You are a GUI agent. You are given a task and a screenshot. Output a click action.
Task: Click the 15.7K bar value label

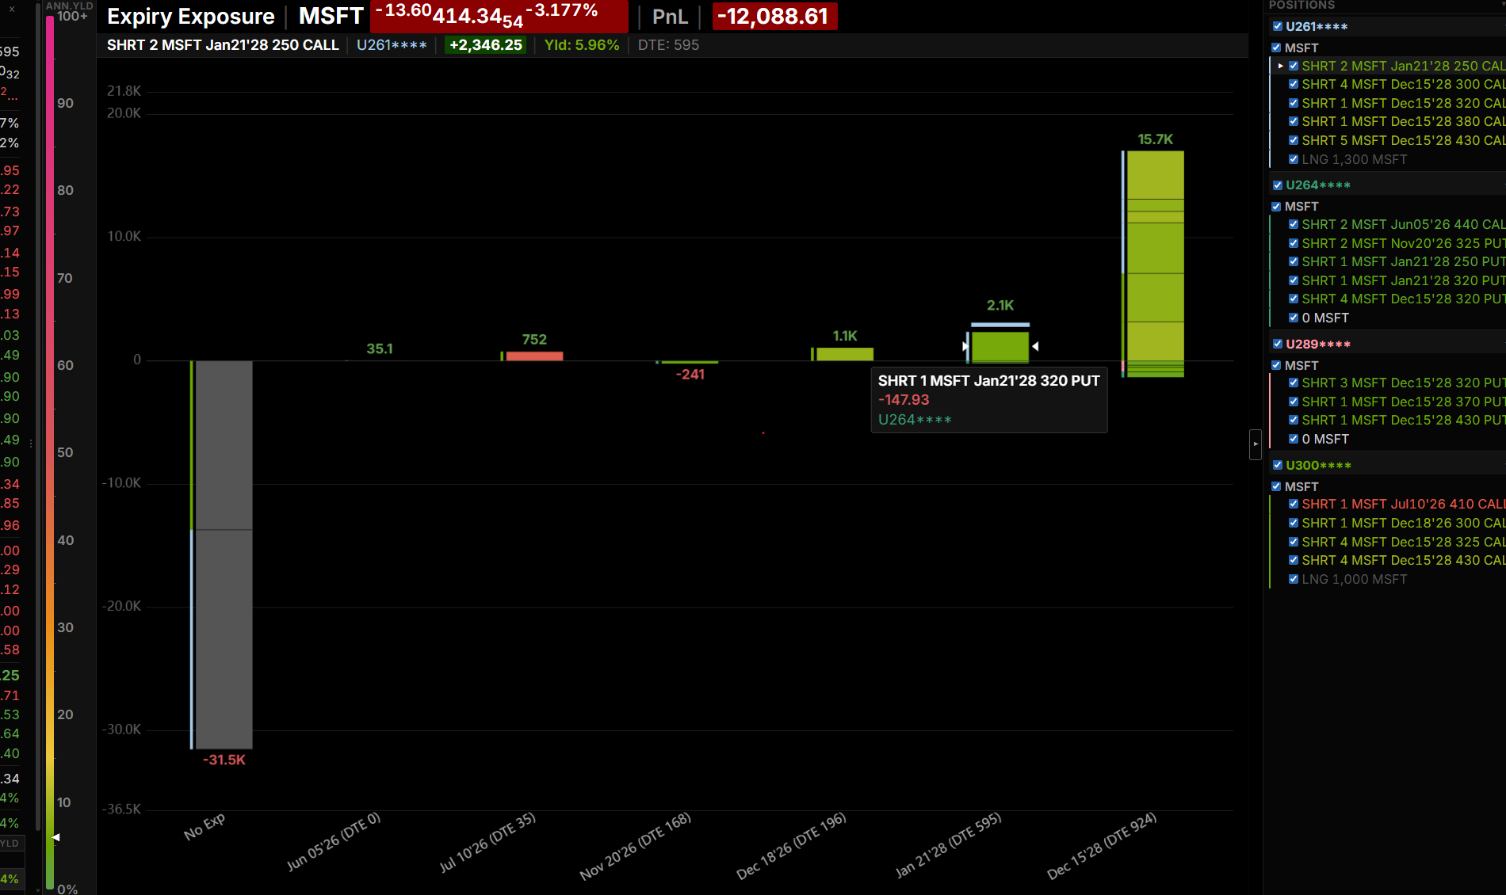1156,139
